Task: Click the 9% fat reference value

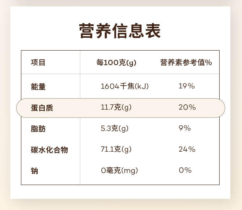Action: pos(185,128)
